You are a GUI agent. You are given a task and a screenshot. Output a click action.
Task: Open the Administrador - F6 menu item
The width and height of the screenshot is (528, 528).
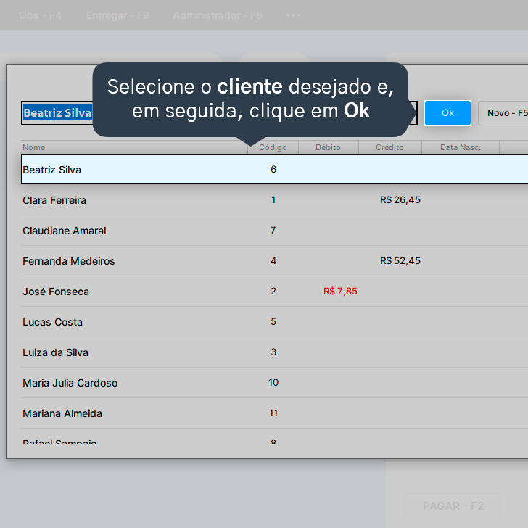217,15
